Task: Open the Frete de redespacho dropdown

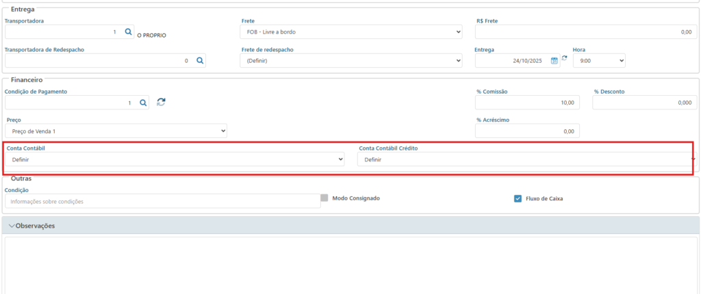Action: (x=350, y=61)
